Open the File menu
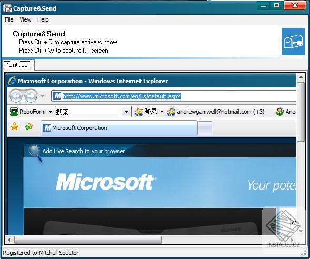 point(9,19)
